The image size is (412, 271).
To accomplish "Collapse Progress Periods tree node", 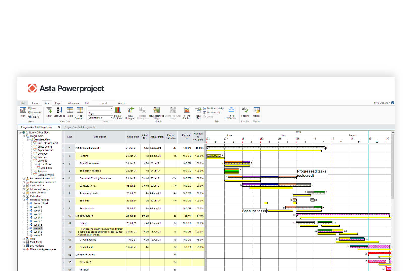I will (x=24, y=200).
